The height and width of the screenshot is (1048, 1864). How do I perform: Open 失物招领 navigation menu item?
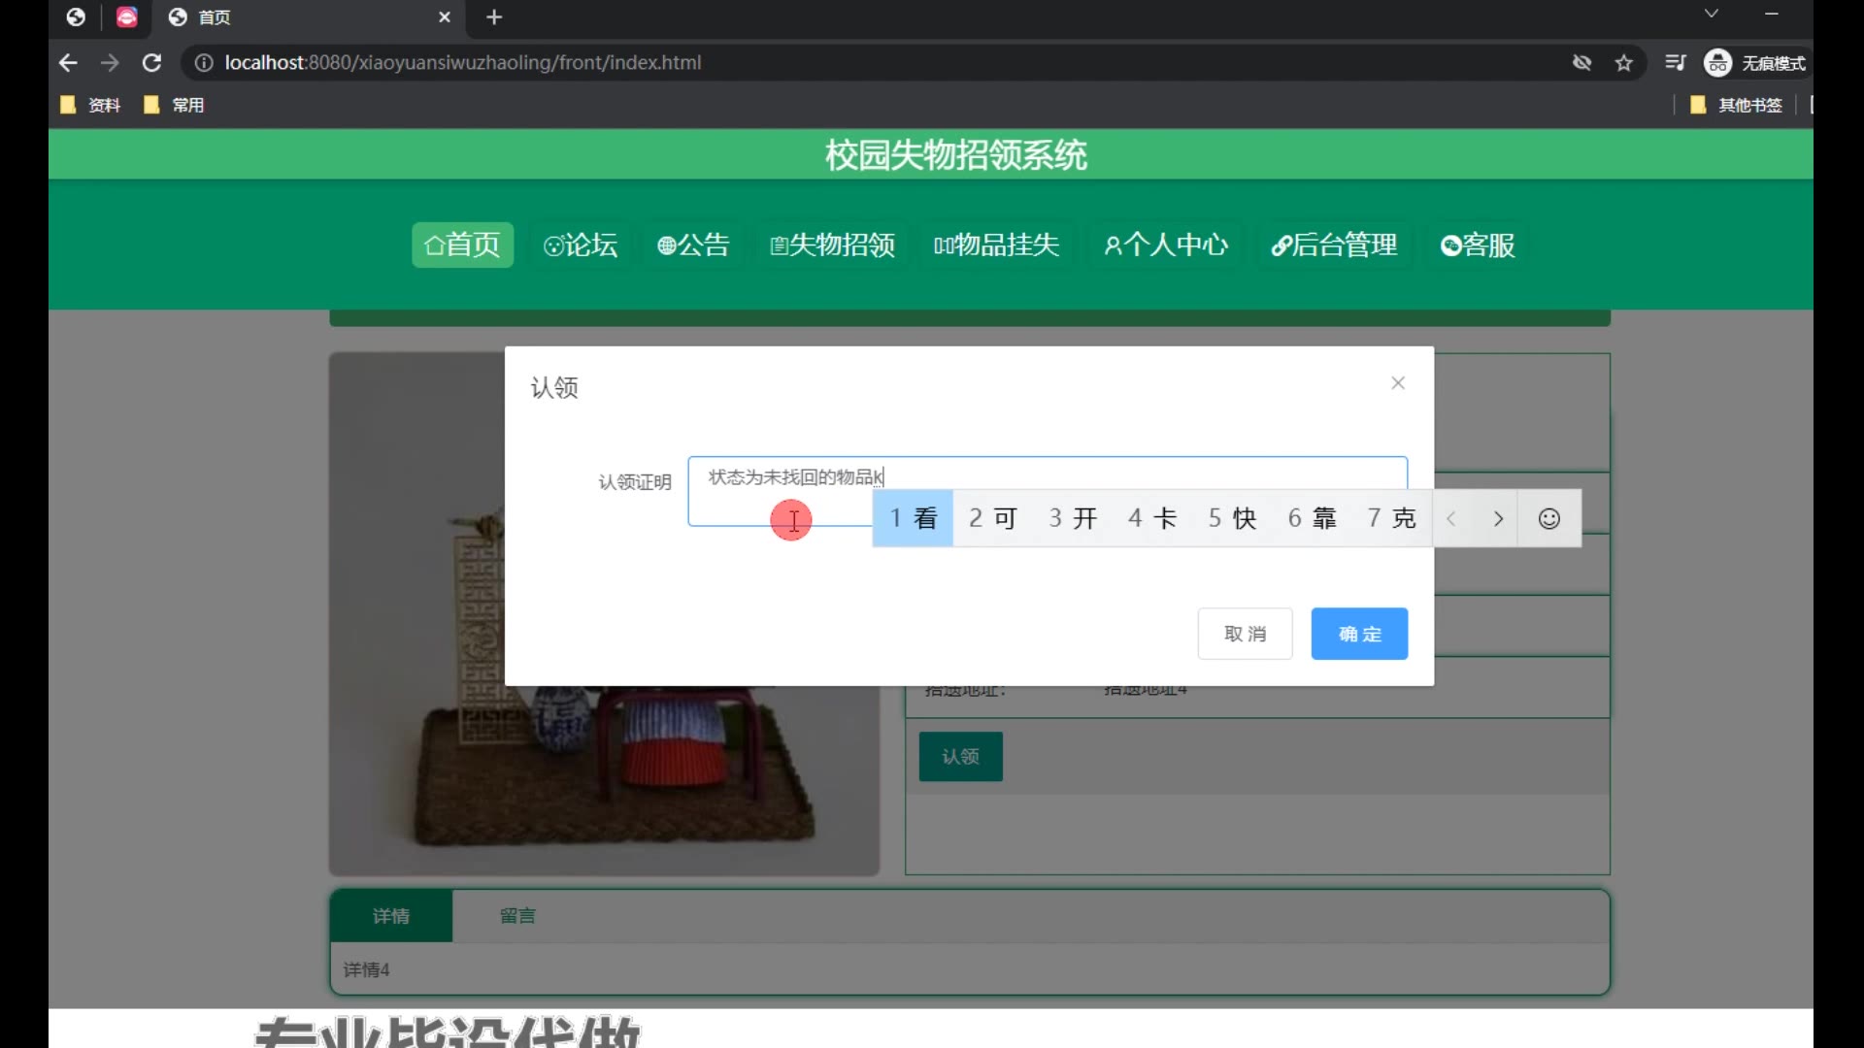pyautogui.click(x=833, y=246)
